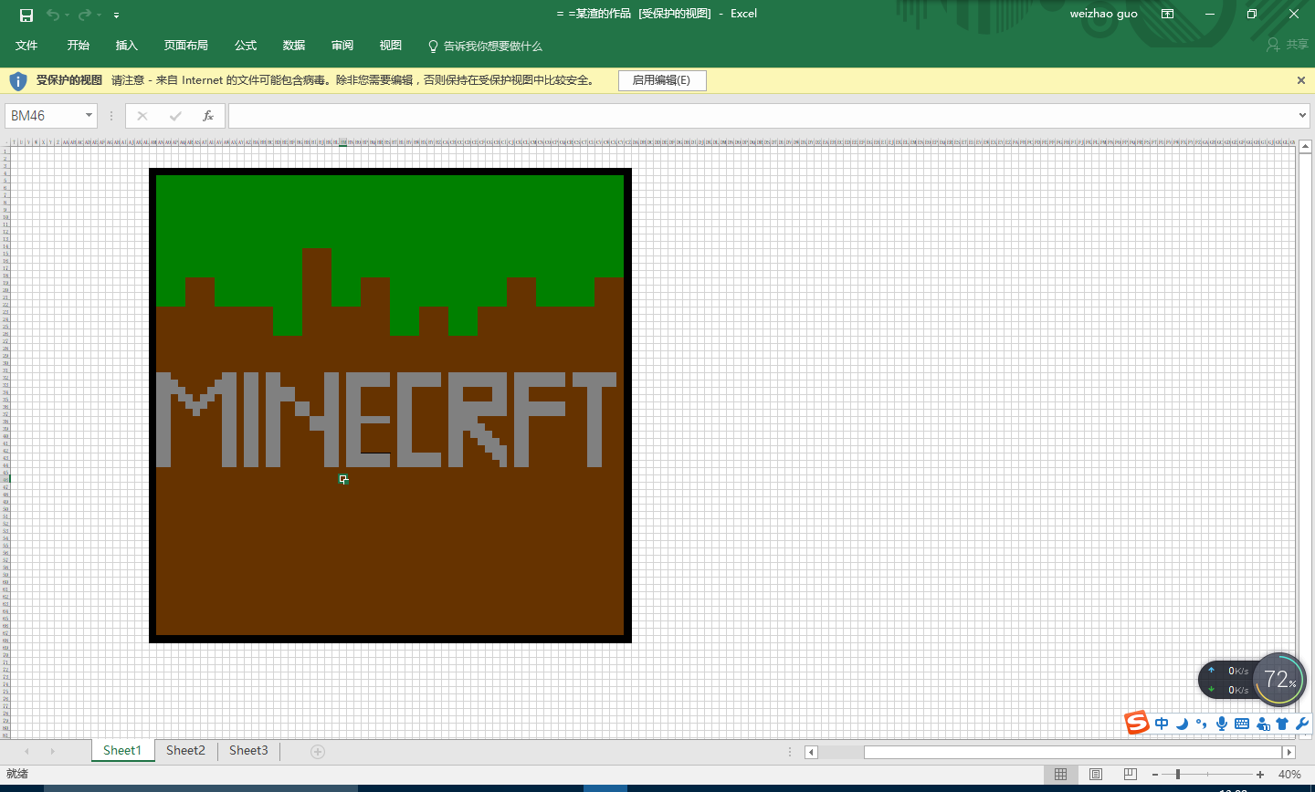Click the New Sheet plus button
This screenshot has height=792, width=1315.
(x=318, y=752)
